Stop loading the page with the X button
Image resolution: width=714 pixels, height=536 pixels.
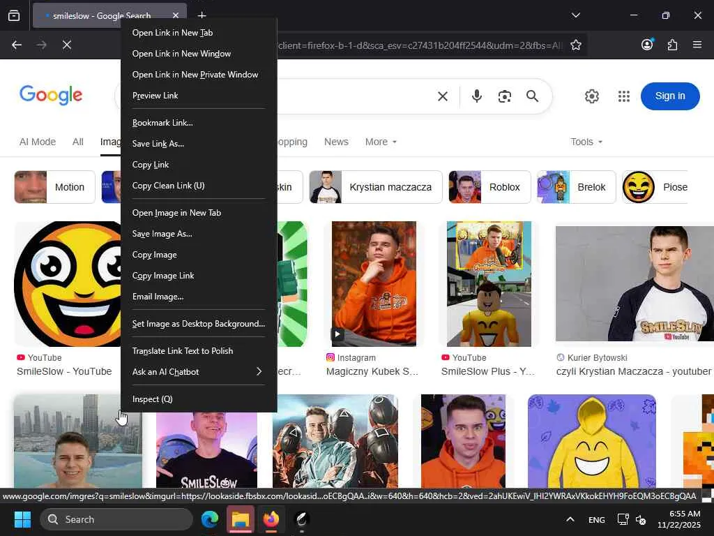[67, 45]
